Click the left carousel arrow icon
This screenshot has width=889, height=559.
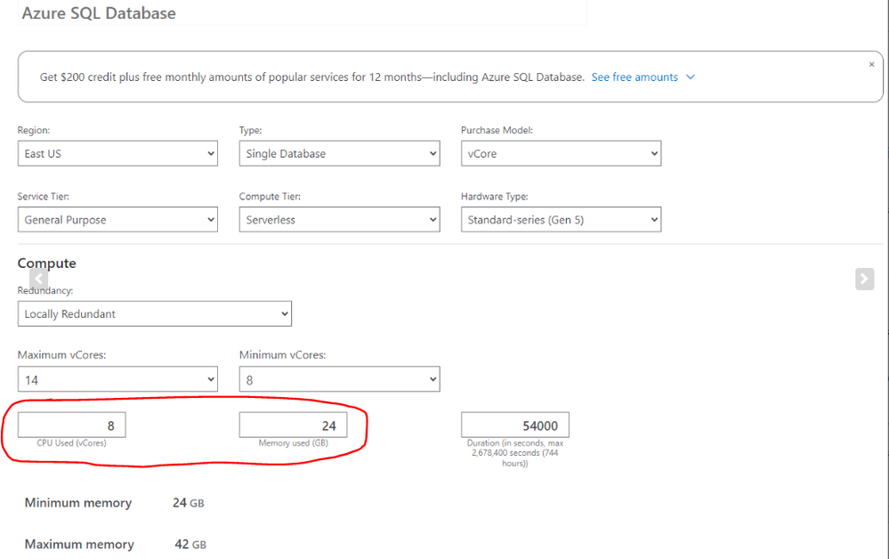pos(38,279)
